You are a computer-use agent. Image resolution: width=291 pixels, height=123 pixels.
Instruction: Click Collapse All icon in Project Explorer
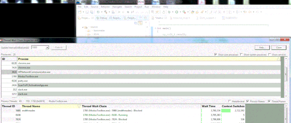point(136,23)
